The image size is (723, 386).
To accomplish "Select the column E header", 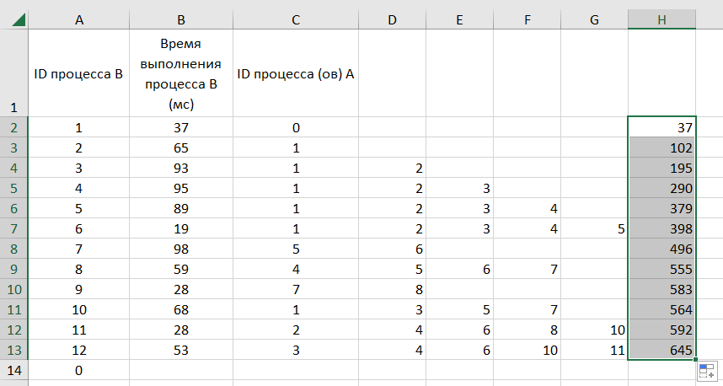I will 459,20.
